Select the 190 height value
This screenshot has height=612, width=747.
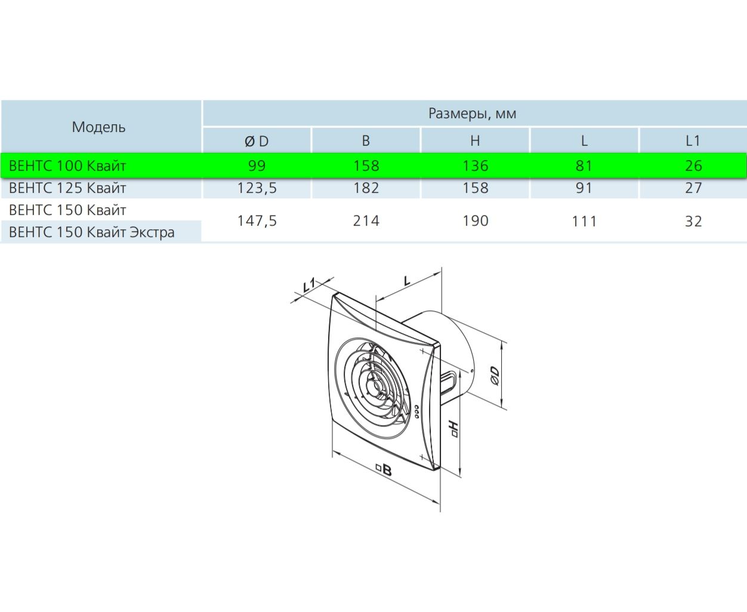(x=475, y=221)
